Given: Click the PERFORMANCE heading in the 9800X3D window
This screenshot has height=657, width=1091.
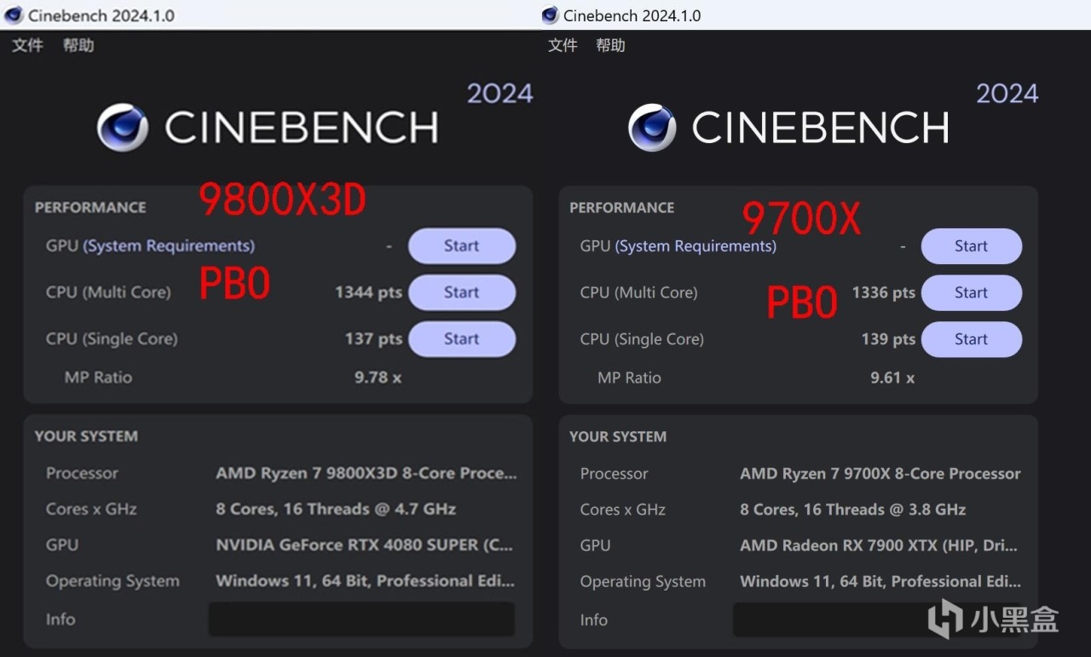Looking at the screenshot, I should [x=90, y=207].
